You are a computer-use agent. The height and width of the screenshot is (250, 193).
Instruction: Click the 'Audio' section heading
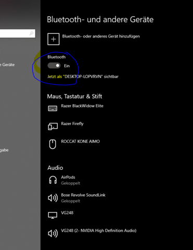[55, 168]
